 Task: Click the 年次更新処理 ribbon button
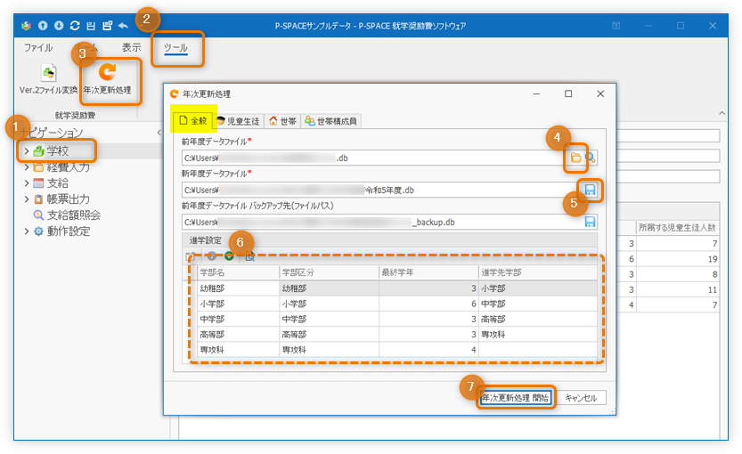click(x=108, y=79)
